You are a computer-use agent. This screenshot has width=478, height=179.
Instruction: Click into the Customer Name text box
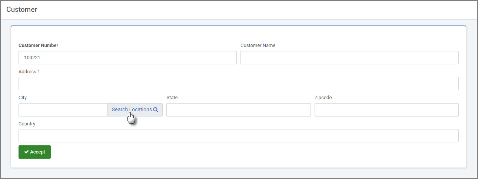tap(349, 58)
